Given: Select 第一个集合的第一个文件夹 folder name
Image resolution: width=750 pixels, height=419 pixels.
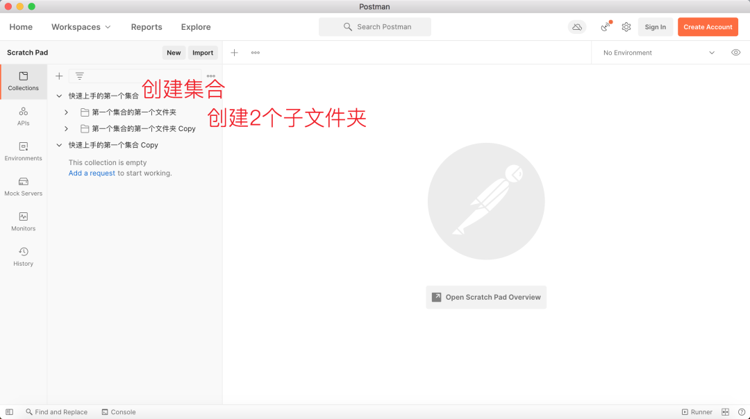Looking at the screenshot, I should click(x=134, y=112).
